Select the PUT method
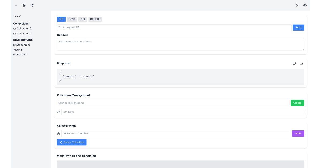 [x=83, y=19]
